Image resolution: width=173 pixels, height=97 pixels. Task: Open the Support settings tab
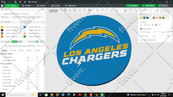click(29, 50)
